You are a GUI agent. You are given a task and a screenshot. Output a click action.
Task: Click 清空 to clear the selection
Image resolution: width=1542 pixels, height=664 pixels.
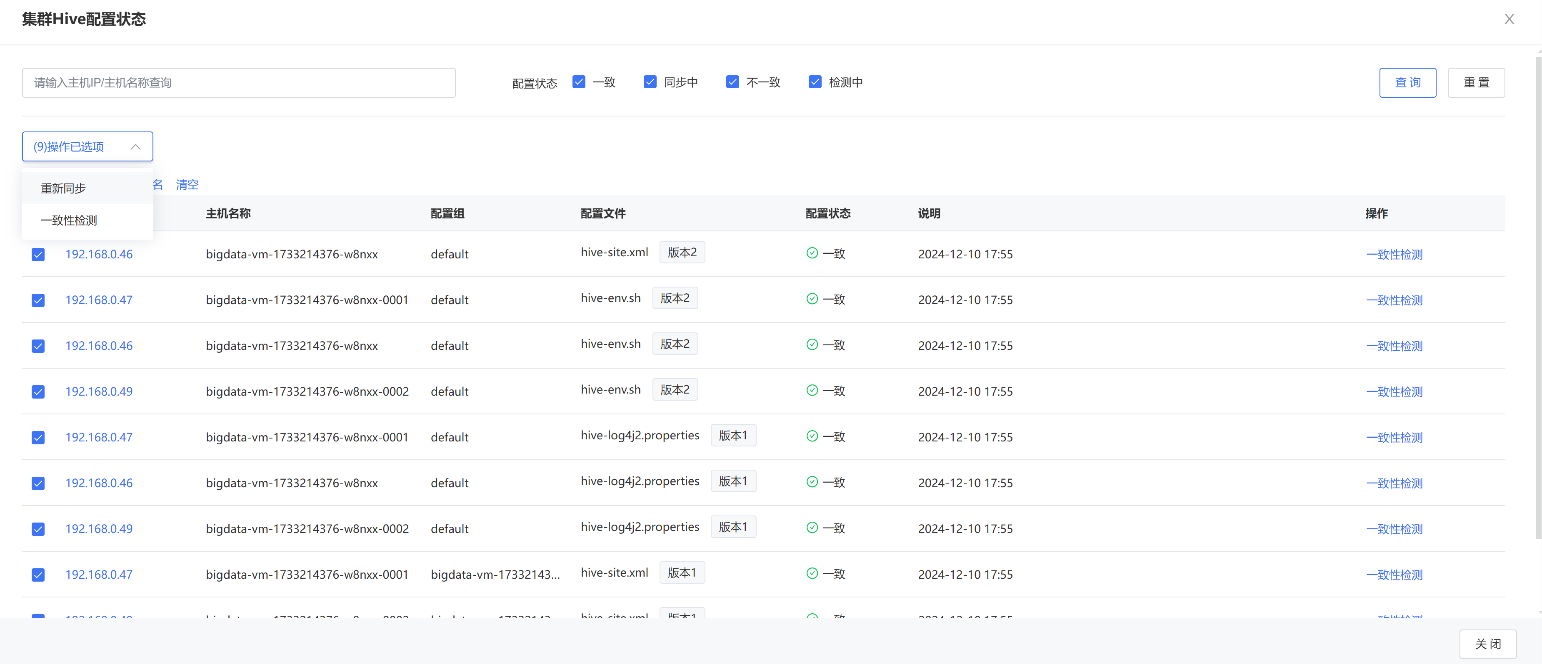[x=187, y=185]
